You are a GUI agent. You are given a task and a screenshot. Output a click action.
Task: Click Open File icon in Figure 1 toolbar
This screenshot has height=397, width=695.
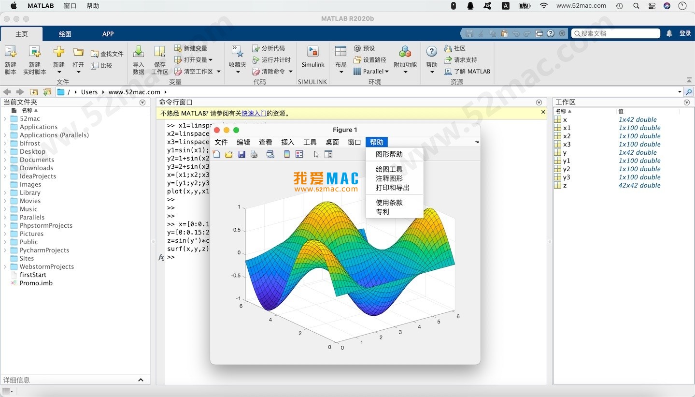[x=229, y=154]
